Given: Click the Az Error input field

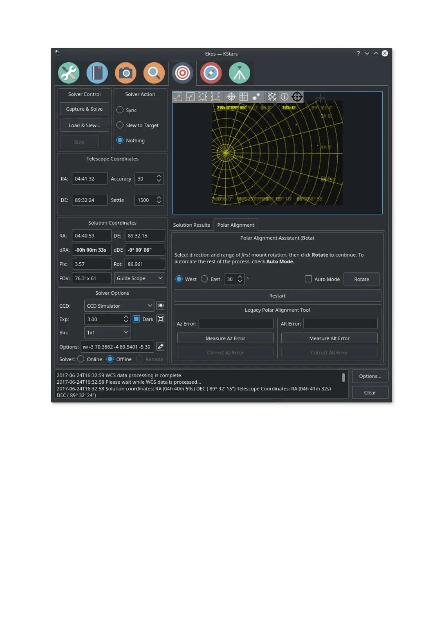Looking at the screenshot, I should (x=236, y=324).
